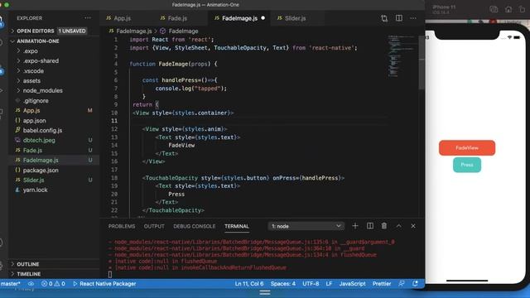Select FadeImage.js in file explorer
Viewport: 530px width, 298px height.
coord(41,160)
